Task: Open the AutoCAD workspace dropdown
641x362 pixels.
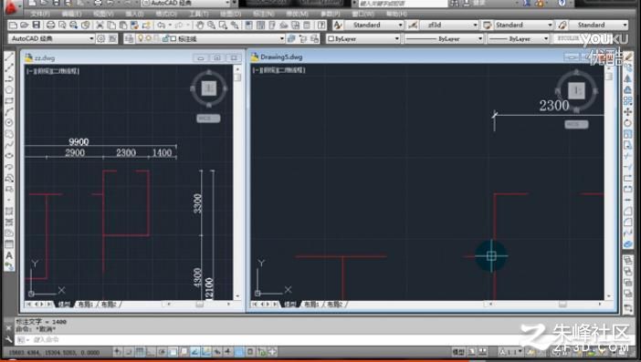Action: coord(51,39)
